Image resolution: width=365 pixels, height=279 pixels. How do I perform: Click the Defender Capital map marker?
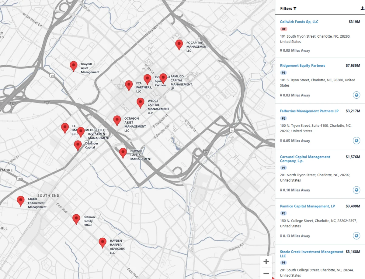coord(78,145)
